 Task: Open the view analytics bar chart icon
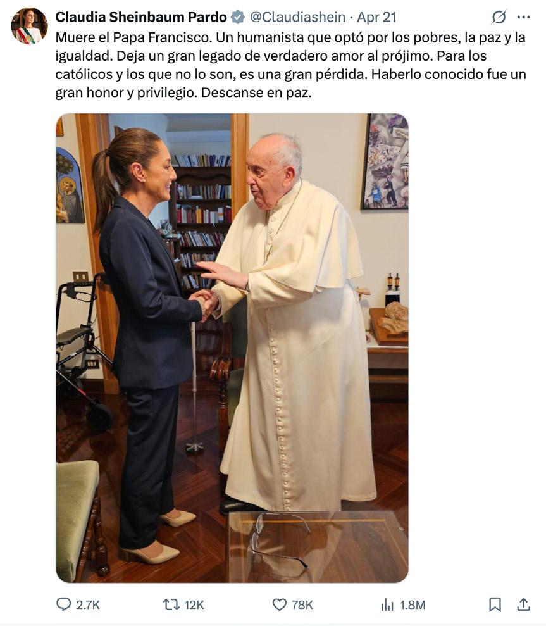(387, 605)
